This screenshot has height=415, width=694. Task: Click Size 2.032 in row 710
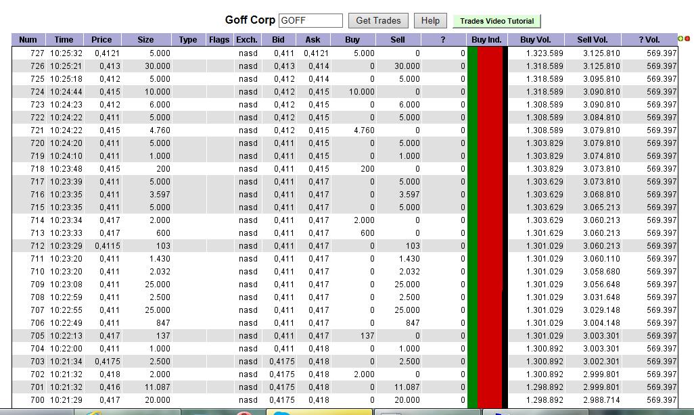pos(160,271)
